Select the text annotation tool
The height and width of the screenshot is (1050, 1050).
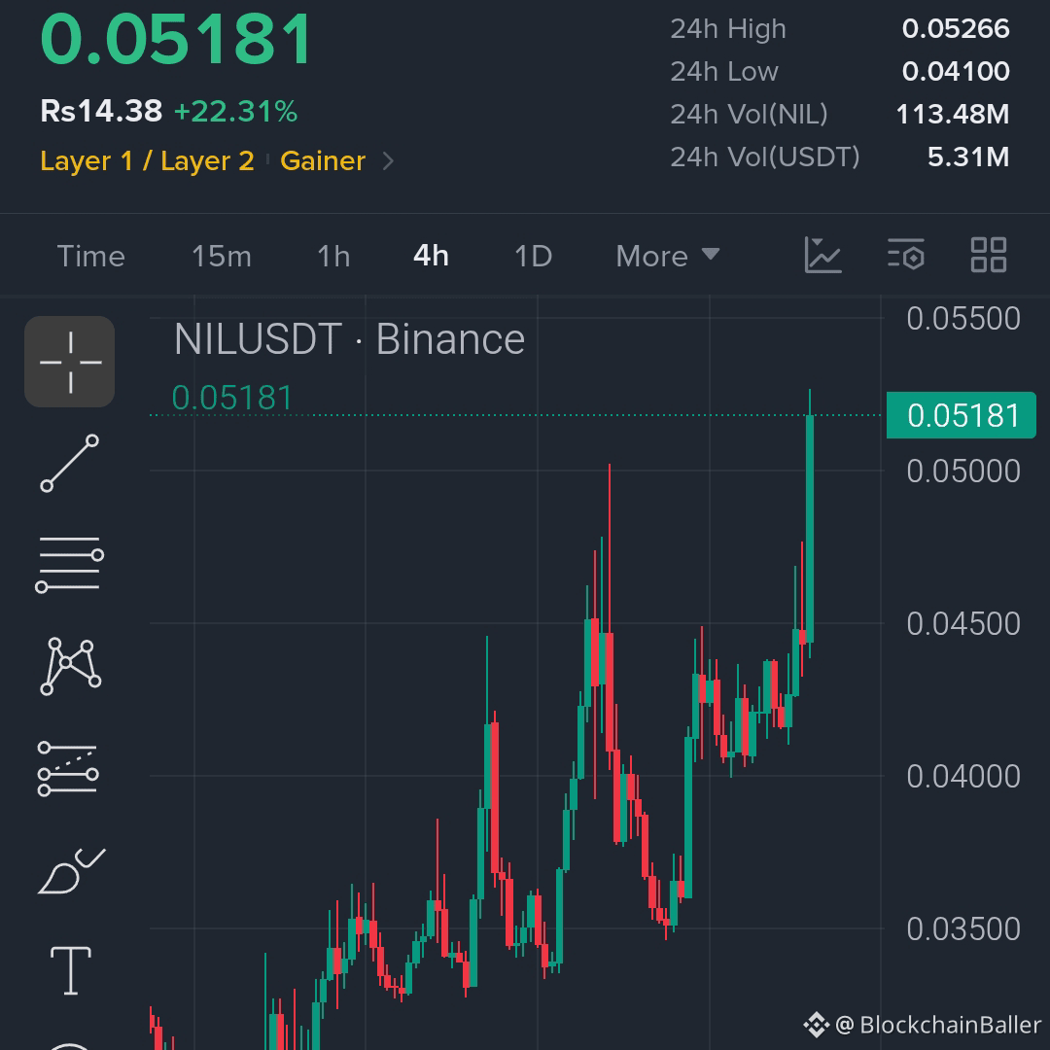pos(71,970)
